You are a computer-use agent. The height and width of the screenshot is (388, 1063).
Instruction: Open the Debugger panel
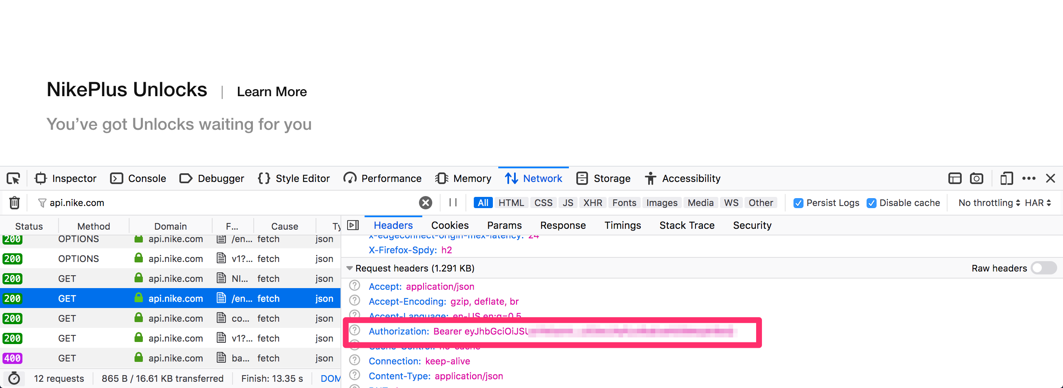[212, 179]
